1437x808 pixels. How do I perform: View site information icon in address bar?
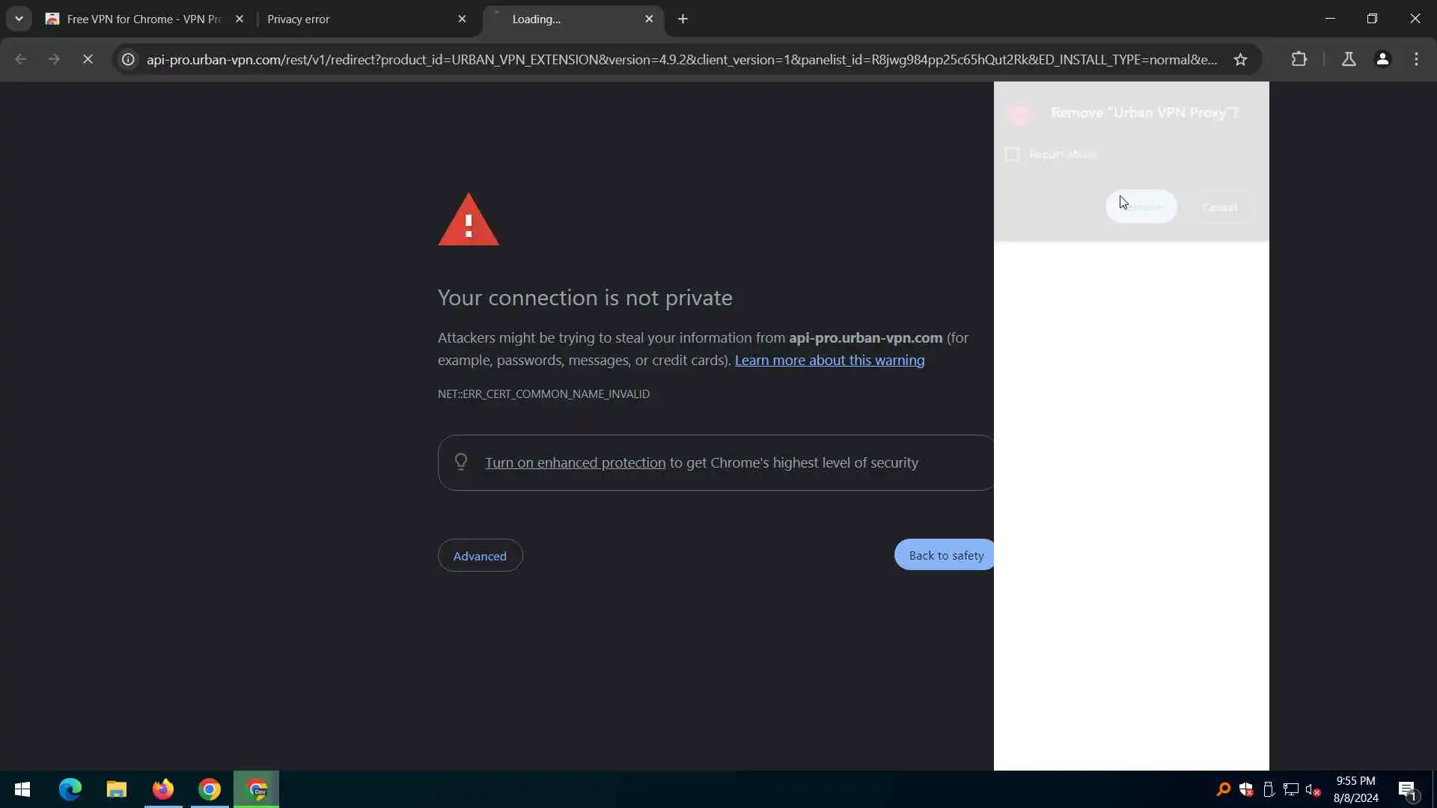click(129, 59)
